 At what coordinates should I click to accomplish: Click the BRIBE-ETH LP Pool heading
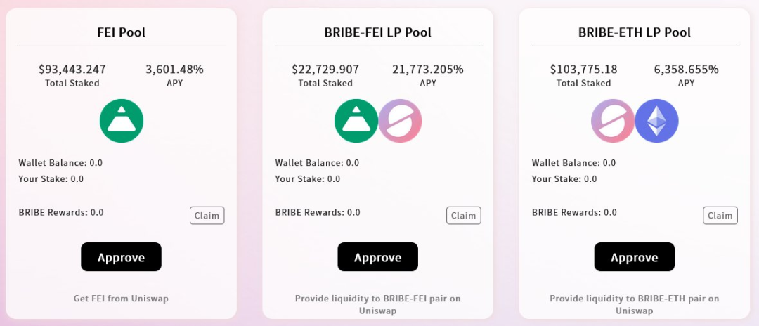635,32
